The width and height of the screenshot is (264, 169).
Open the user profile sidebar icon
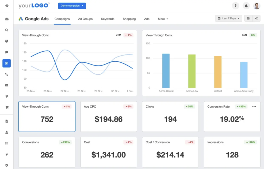coord(7,132)
